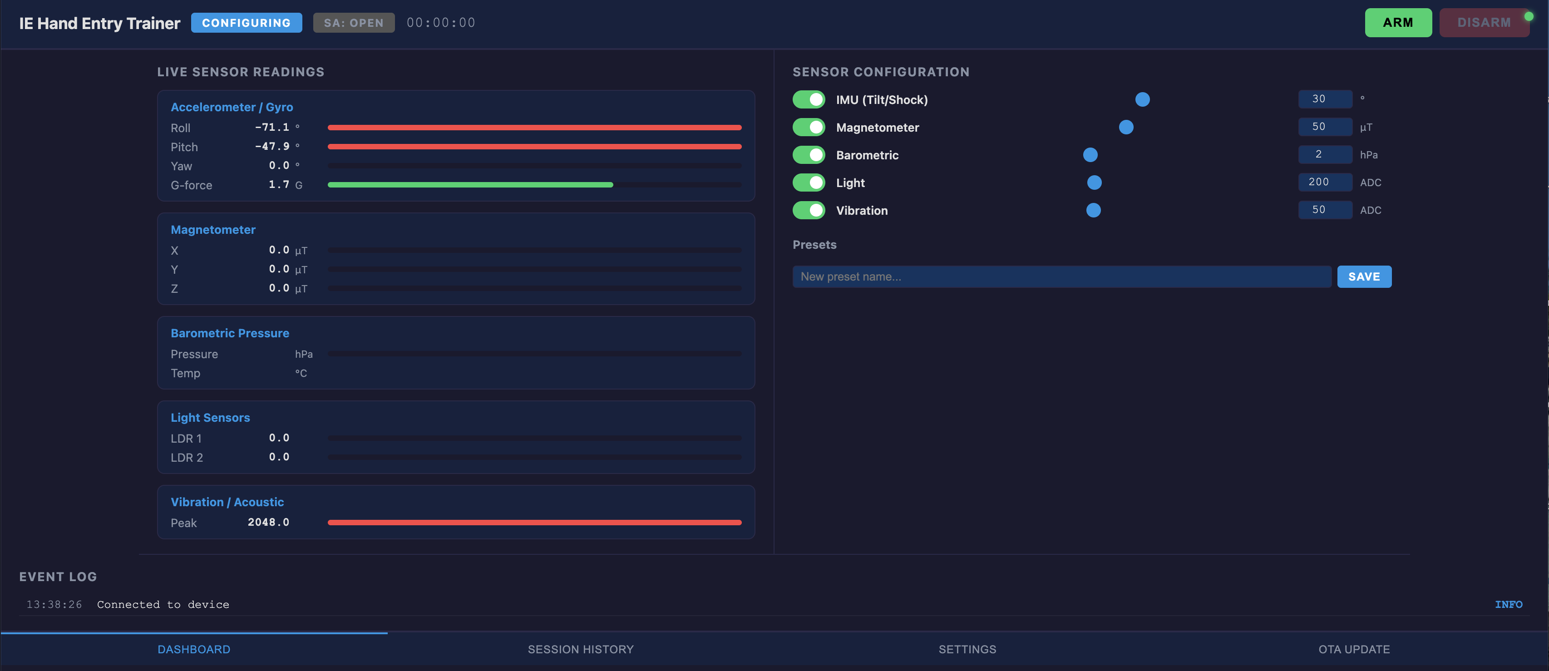Switch to the Settings tab
1549x671 pixels.
[x=967, y=649]
